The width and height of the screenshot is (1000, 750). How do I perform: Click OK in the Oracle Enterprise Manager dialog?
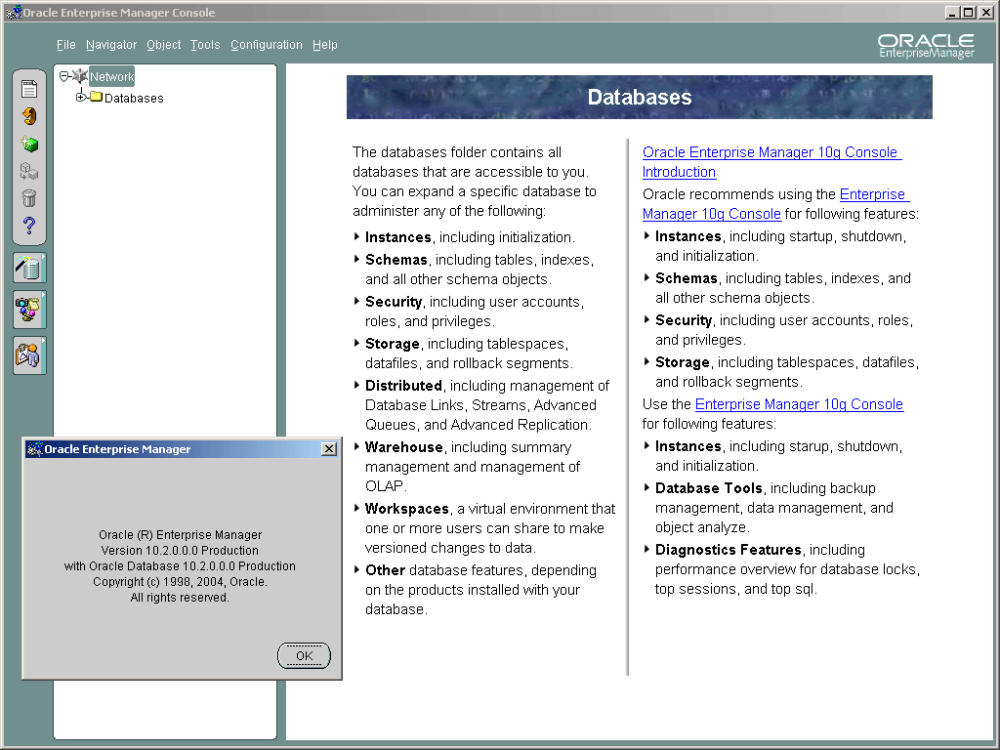click(x=305, y=655)
